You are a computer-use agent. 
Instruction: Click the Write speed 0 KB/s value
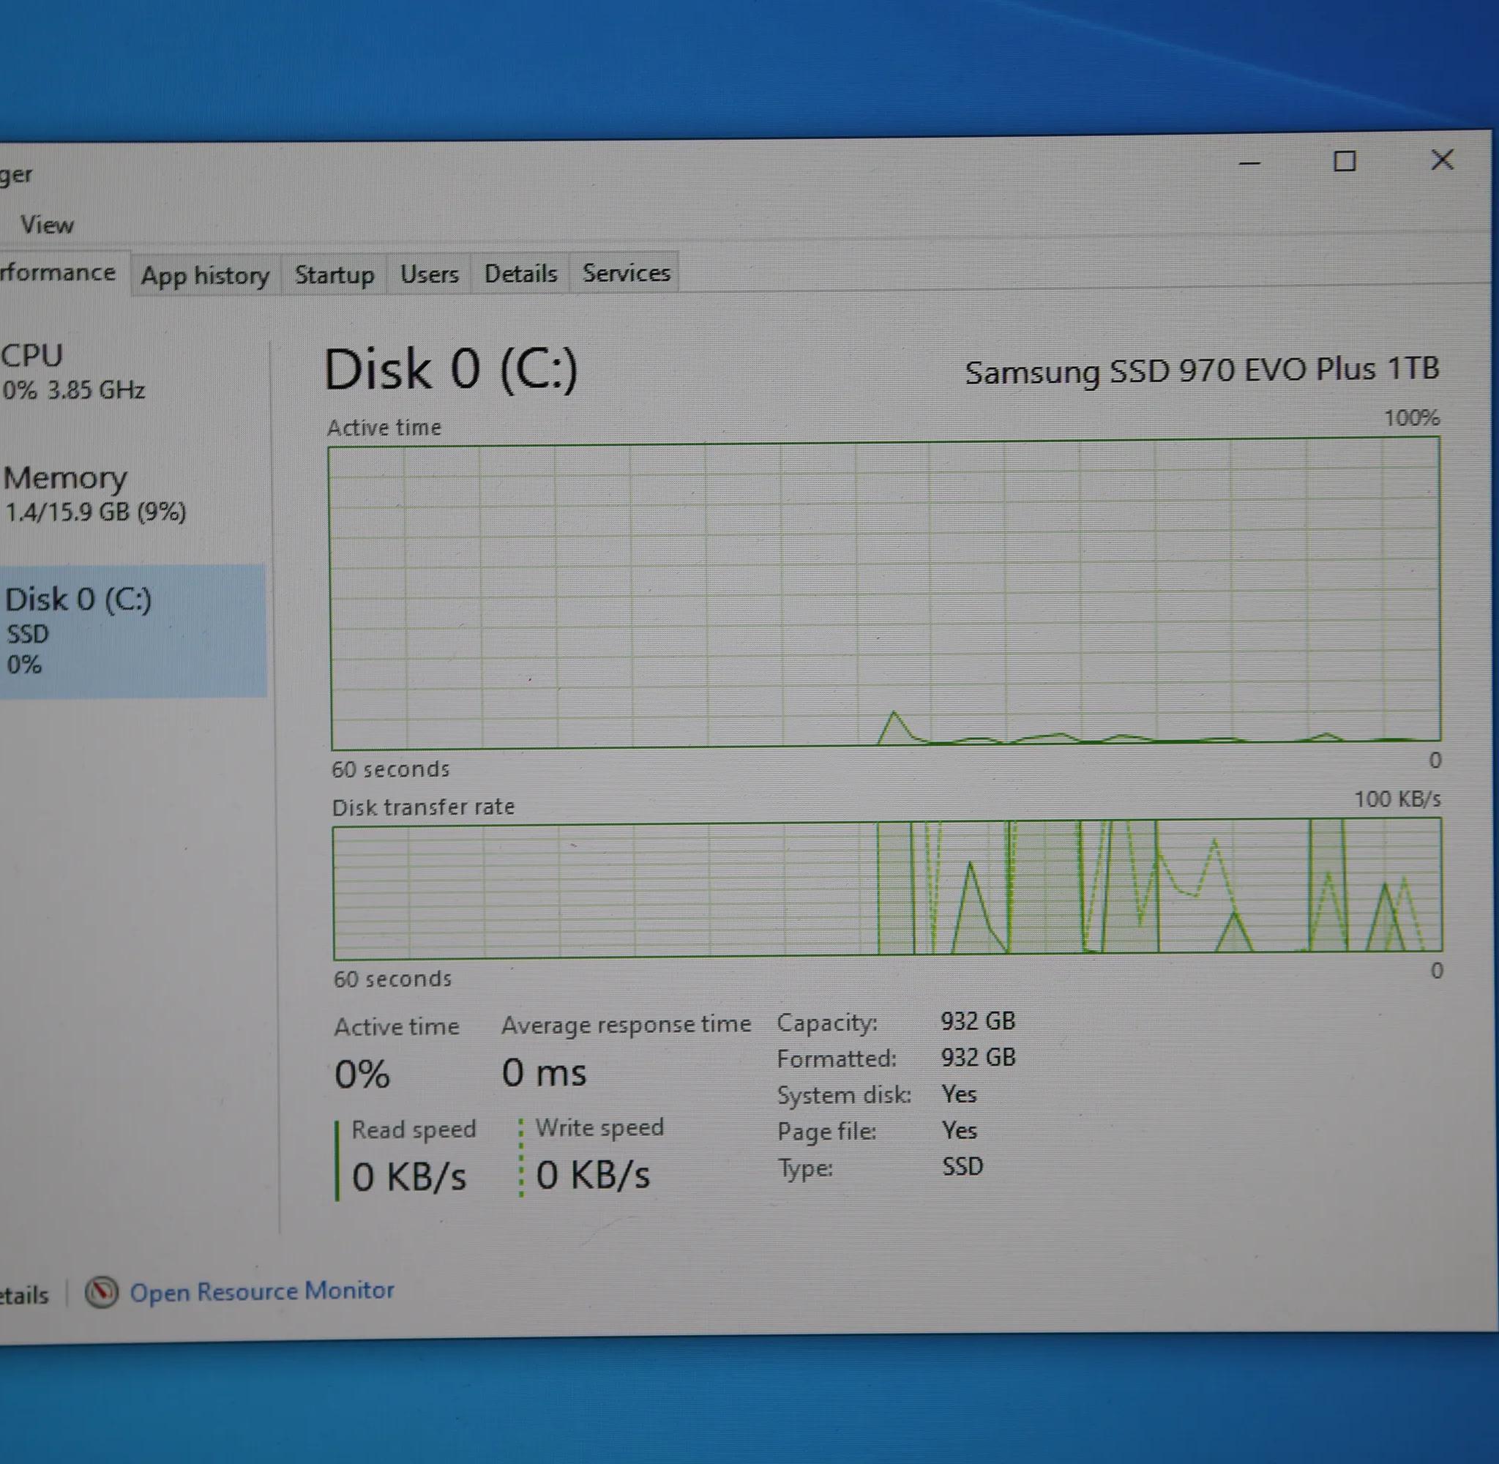[x=593, y=1175]
